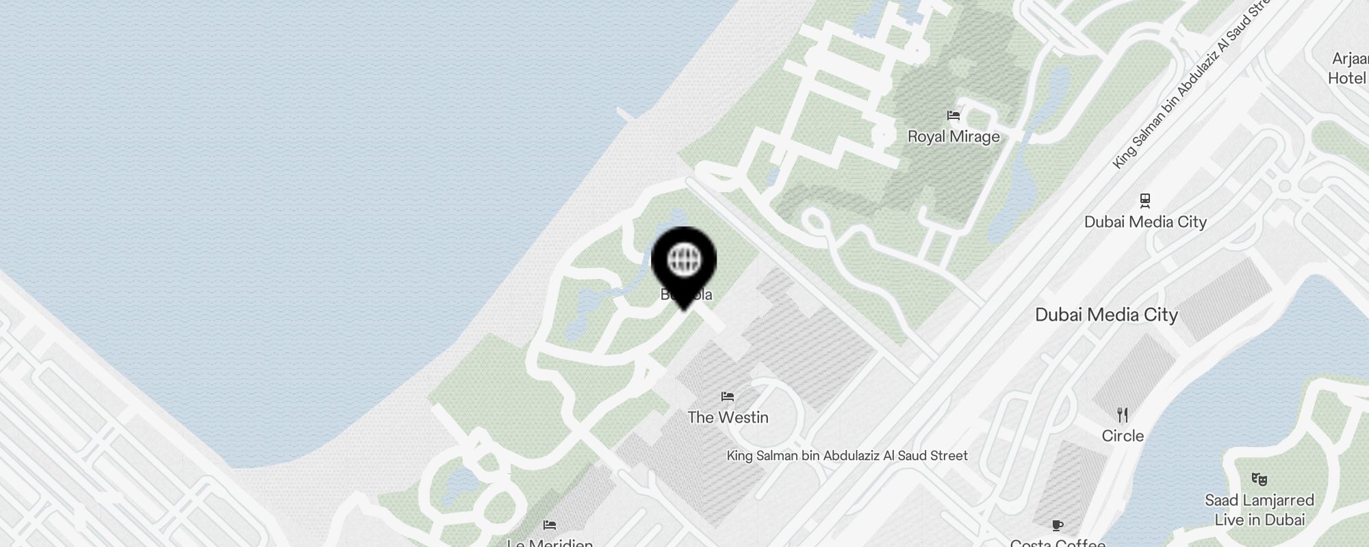Click the Circle restaurant fork icon

1122,414
